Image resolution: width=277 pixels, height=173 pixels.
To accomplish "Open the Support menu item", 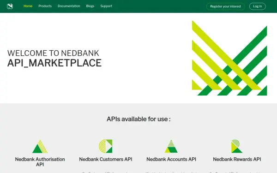I will [x=106, y=6].
